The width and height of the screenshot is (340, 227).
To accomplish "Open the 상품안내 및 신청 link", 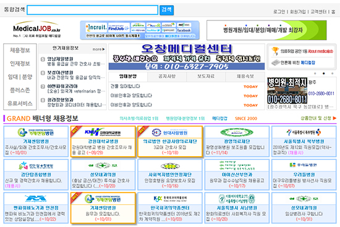I will tap(316, 118).
